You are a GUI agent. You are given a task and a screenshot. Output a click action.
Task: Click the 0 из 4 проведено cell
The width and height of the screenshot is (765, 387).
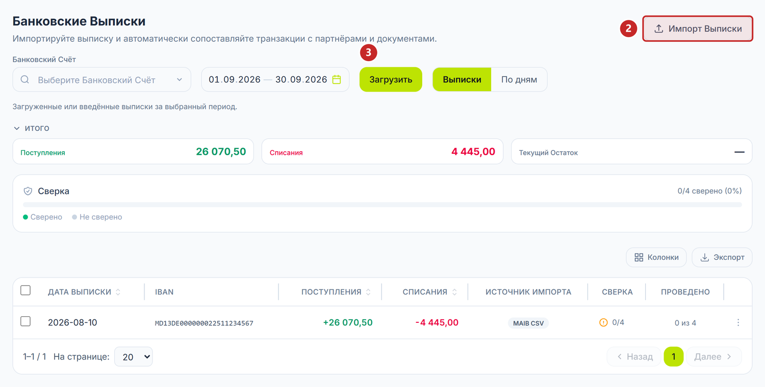(x=685, y=323)
